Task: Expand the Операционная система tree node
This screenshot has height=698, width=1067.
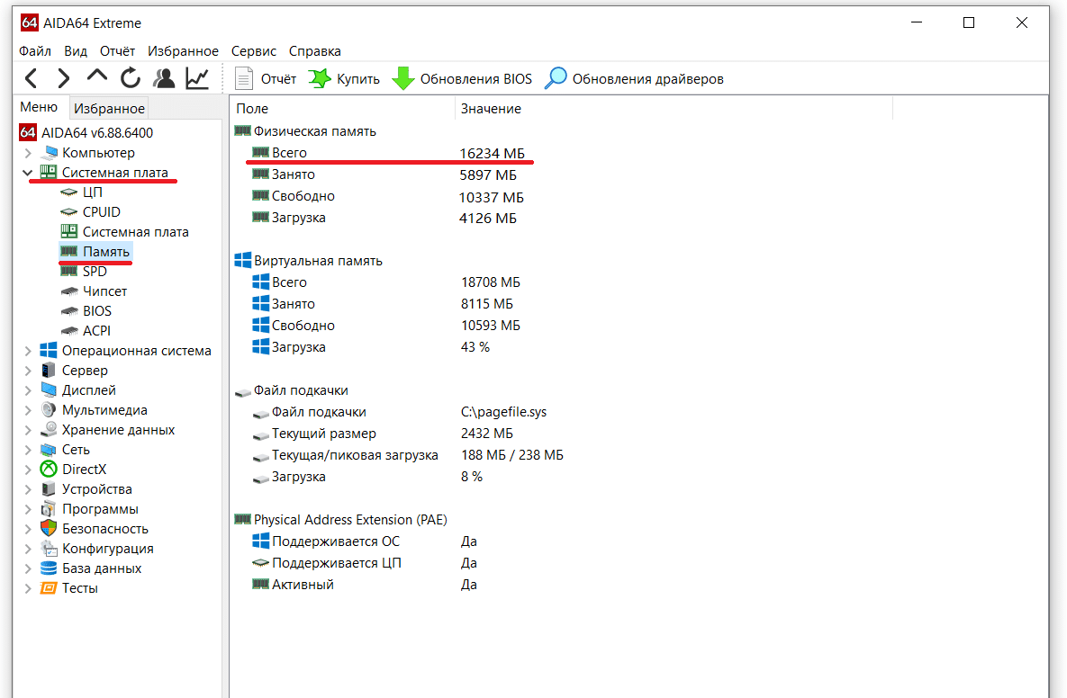Action: 27,351
